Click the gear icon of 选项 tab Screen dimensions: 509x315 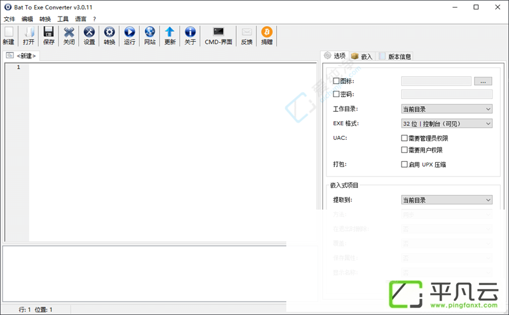coord(328,55)
